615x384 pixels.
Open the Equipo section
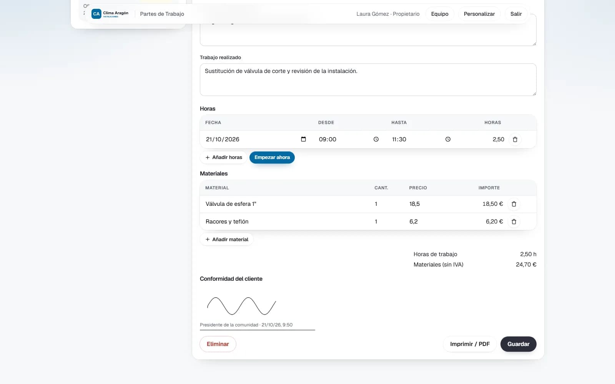coord(440,14)
